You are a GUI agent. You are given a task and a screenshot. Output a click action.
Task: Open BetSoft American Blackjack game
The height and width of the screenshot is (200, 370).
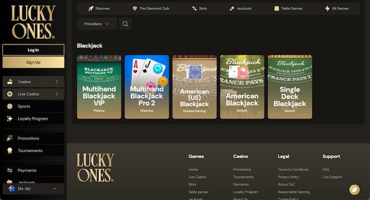[x=242, y=87]
